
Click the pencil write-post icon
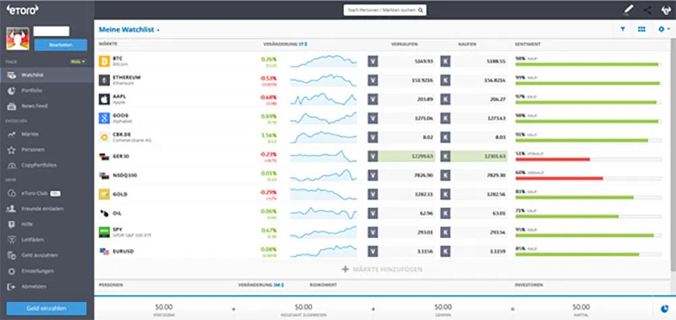pyautogui.click(x=628, y=10)
